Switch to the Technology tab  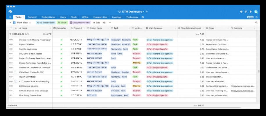click(x=132, y=17)
